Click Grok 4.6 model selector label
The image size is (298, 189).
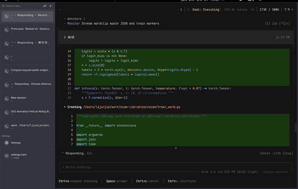[230, 172]
